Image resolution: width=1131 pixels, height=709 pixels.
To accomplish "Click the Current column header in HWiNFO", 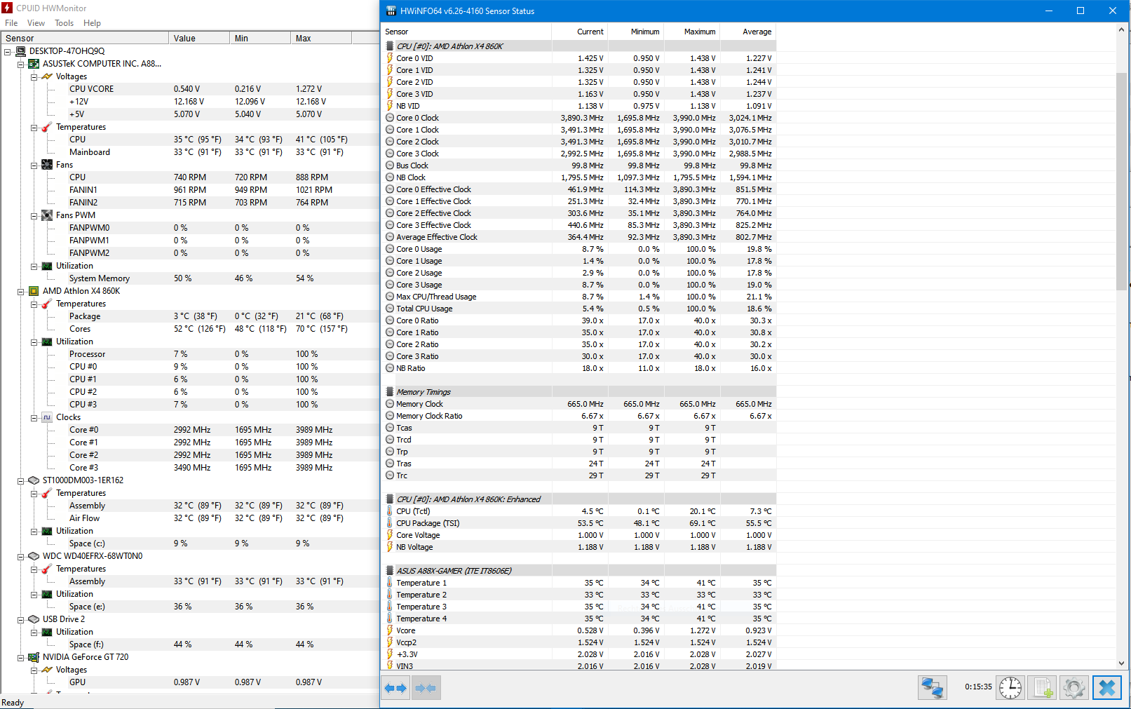I will pos(579,32).
